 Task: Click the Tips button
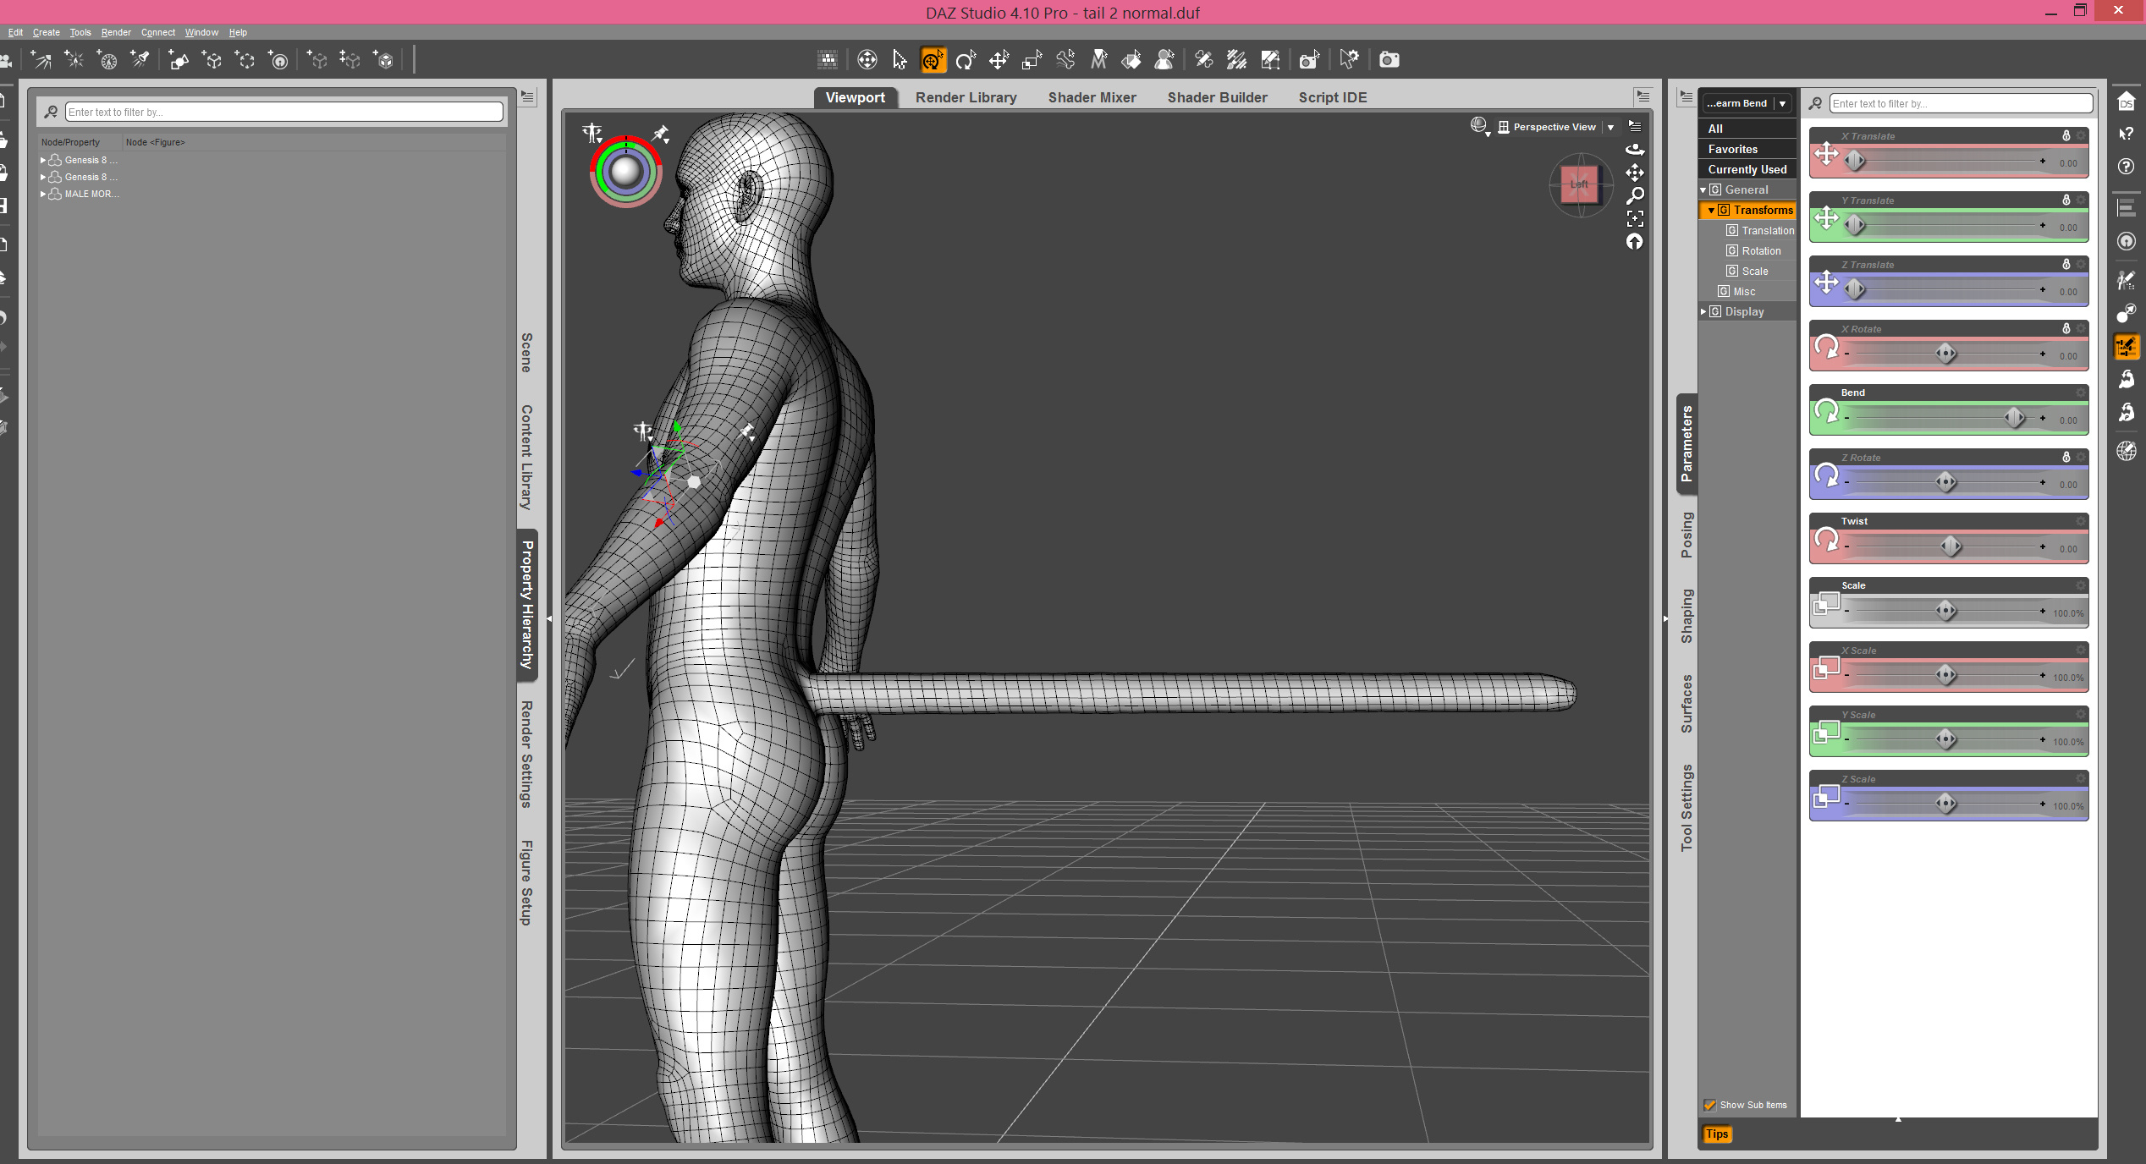click(1717, 1134)
